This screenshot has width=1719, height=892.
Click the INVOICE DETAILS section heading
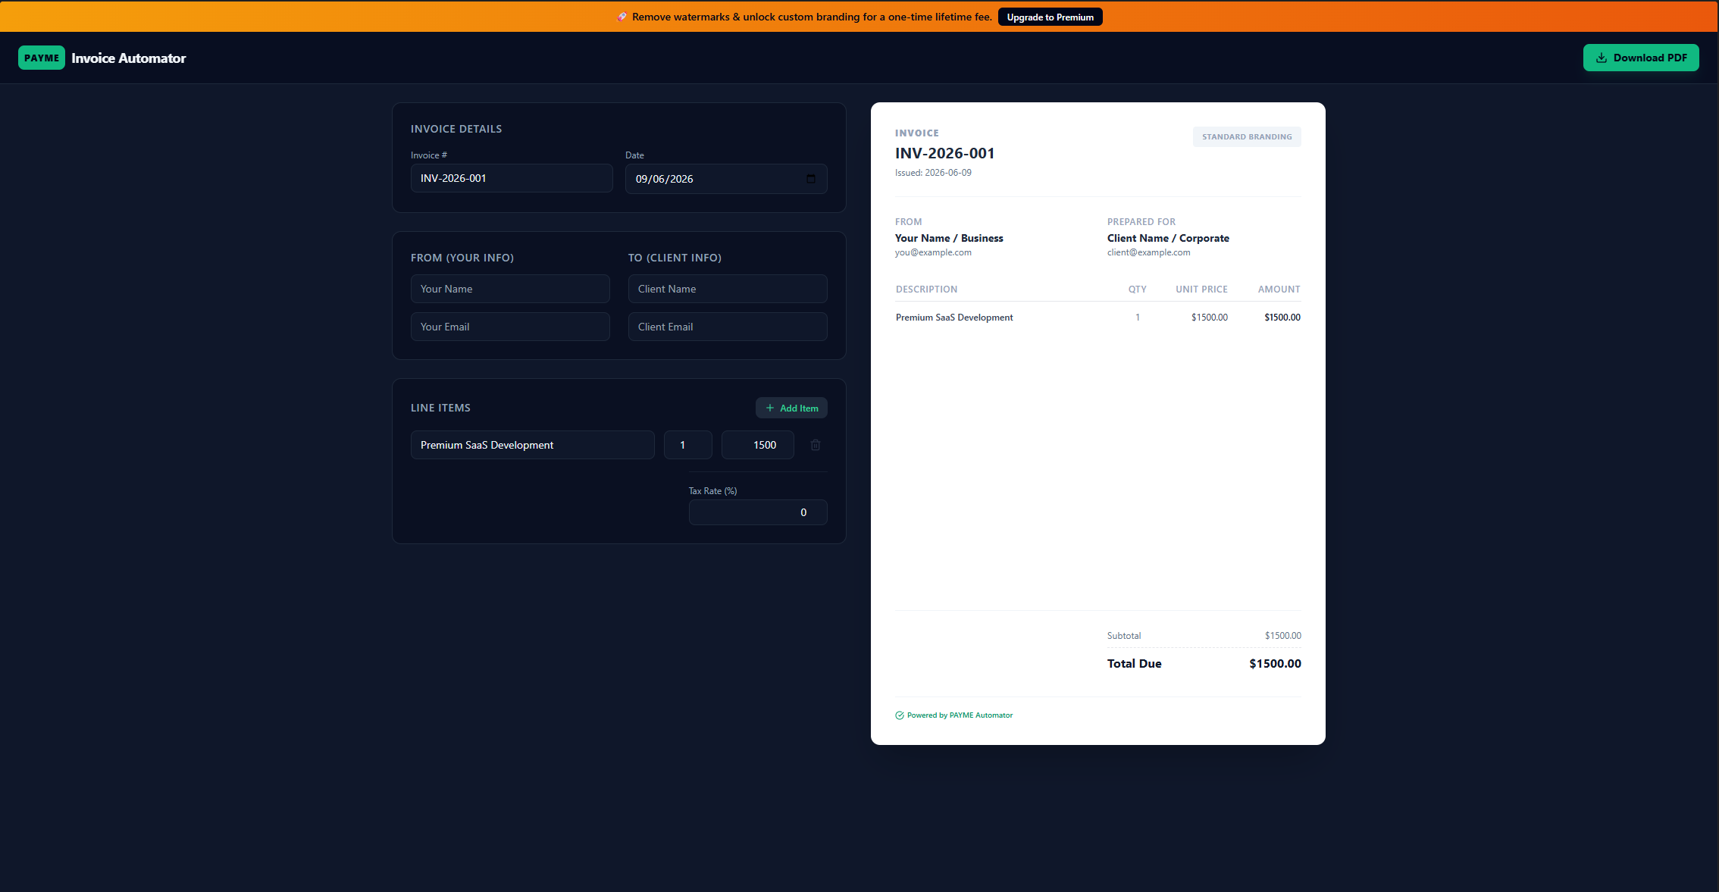(456, 129)
